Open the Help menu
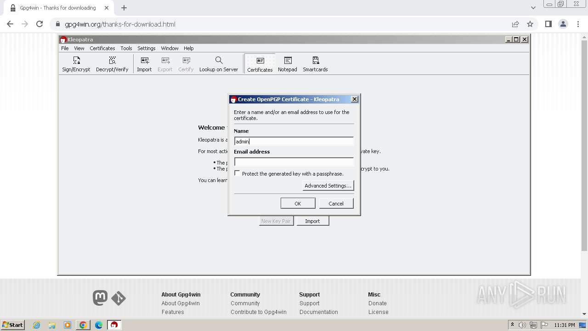The image size is (588, 331). pyautogui.click(x=188, y=48)
